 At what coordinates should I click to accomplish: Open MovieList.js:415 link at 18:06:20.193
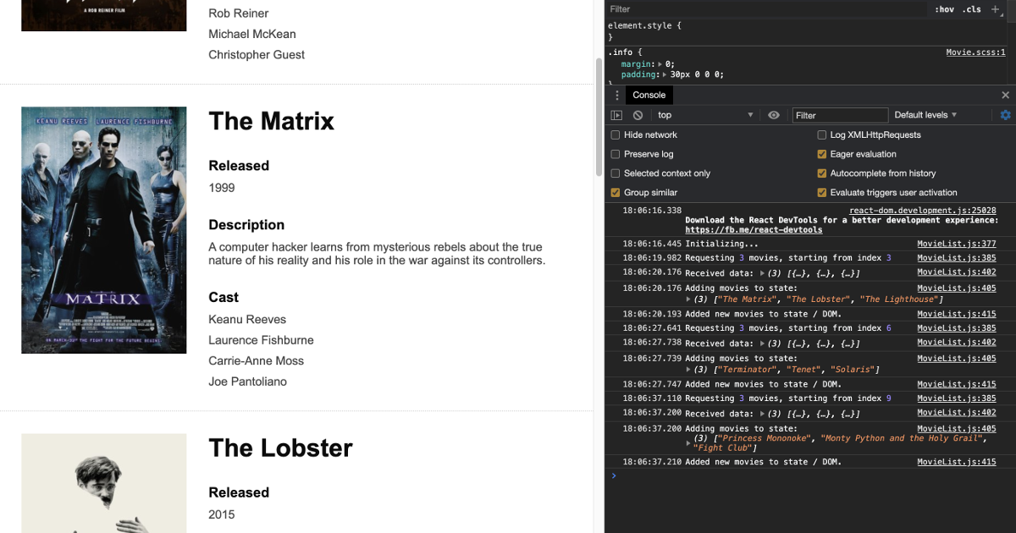957,315
